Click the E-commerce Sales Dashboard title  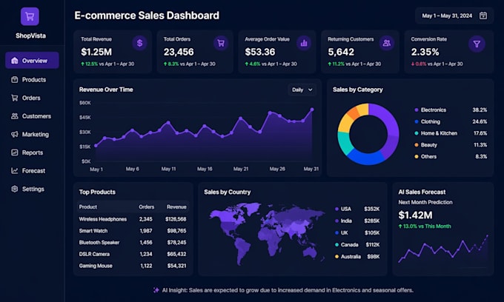(147, 16)
